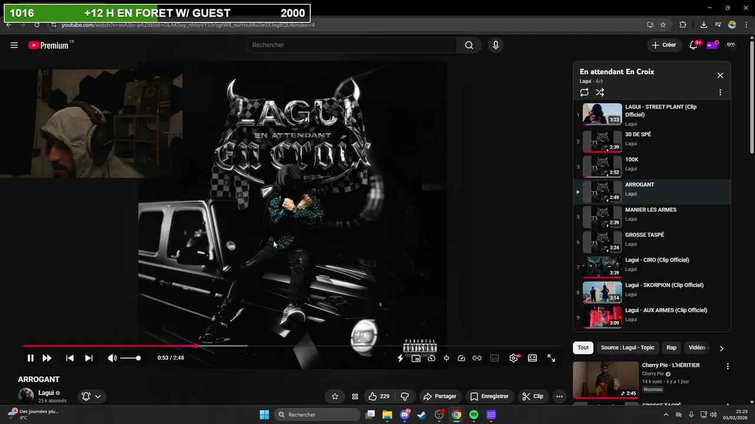
Task: Open the Chrome downloads icon
Action: 704,25
